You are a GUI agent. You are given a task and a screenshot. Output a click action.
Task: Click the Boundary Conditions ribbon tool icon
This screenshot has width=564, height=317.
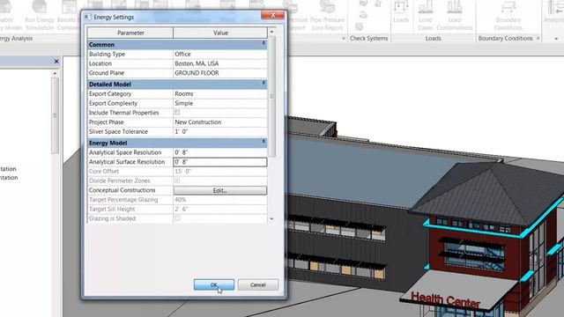tap(508, 16)
